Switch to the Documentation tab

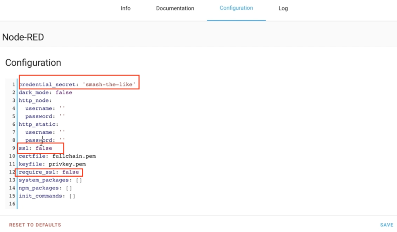[175, 9]
